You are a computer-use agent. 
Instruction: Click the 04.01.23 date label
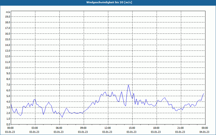click(204, 132)
